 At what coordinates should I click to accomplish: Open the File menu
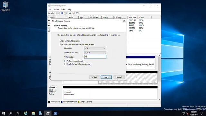[x=50, y=10]
